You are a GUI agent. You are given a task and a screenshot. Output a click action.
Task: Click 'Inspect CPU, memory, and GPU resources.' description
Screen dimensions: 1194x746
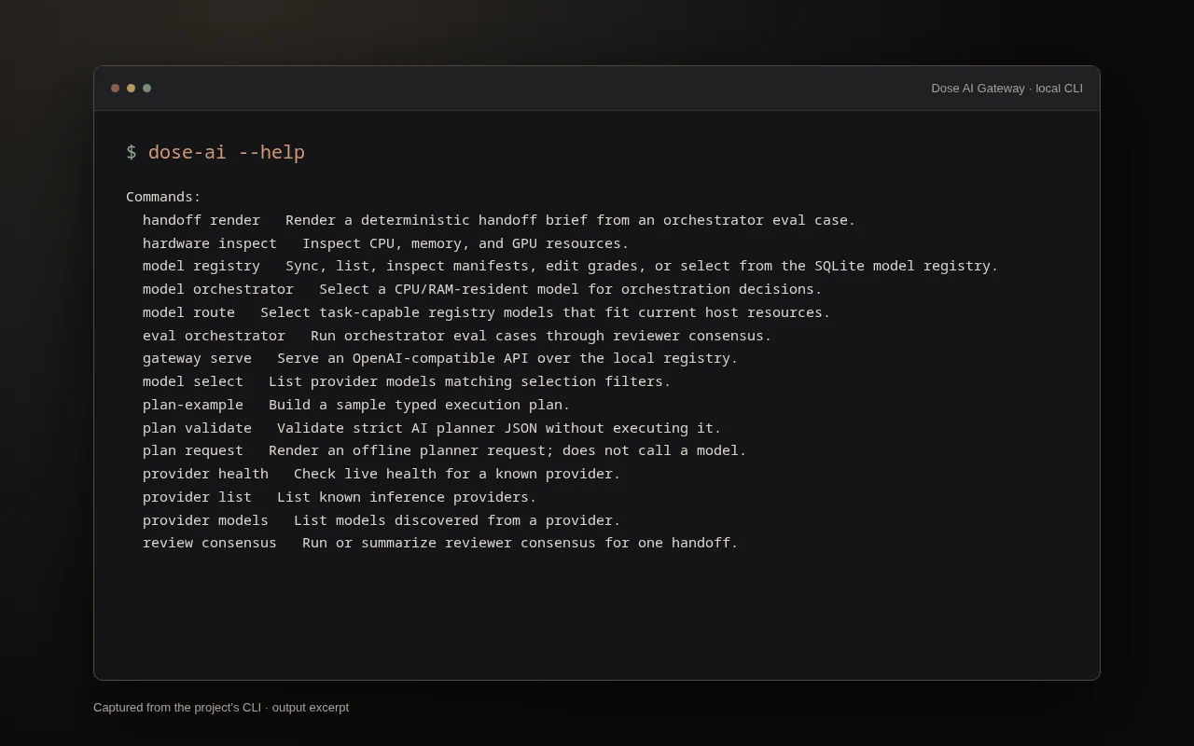[465, 243]
